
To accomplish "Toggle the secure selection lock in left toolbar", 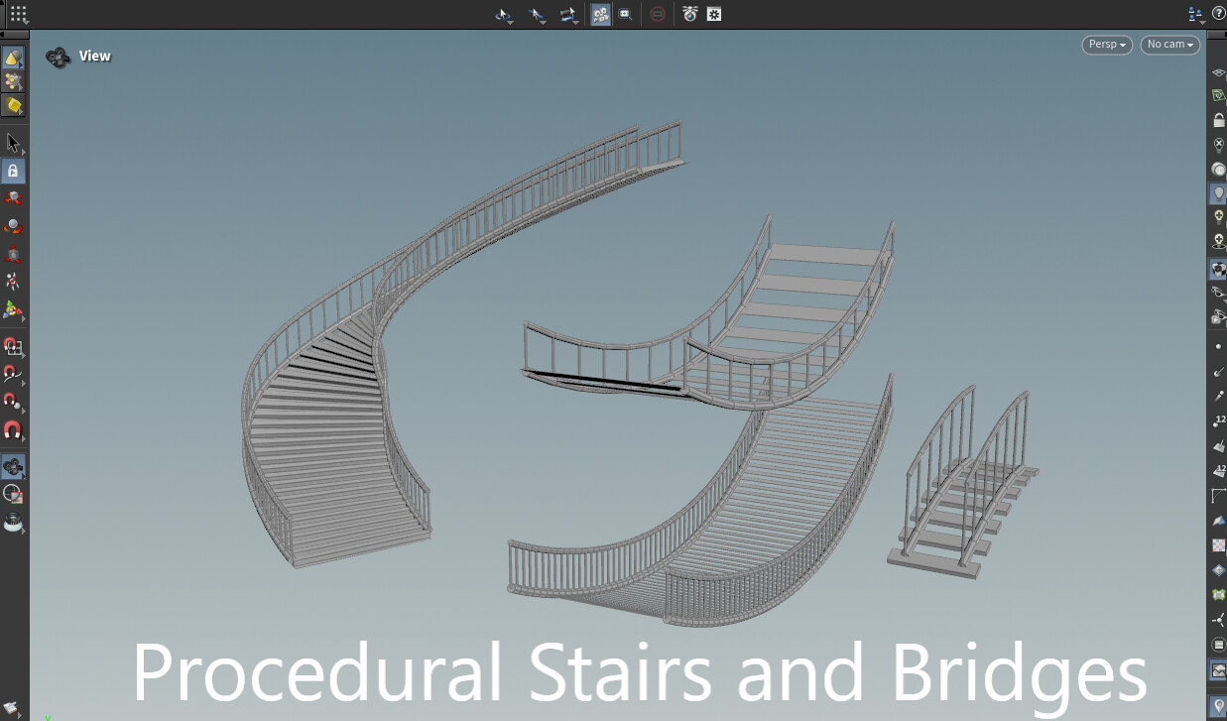I will tap(14, 171).
